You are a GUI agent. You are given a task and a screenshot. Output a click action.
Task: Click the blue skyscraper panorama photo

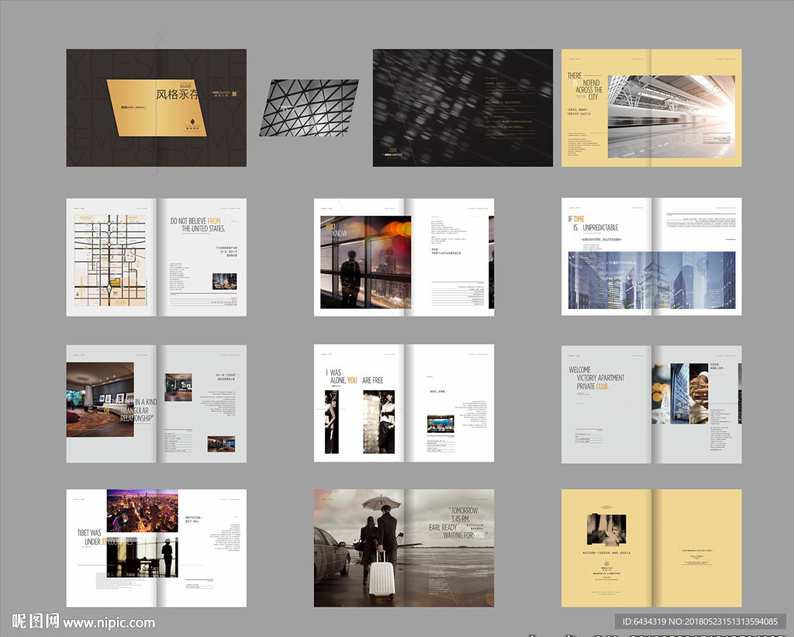click(x=651, y=280)
